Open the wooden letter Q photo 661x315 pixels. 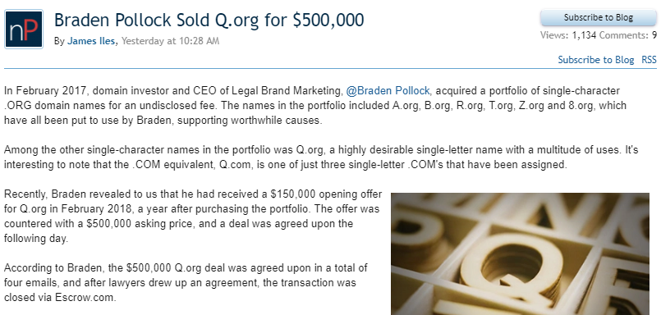(x=520, y=254)
